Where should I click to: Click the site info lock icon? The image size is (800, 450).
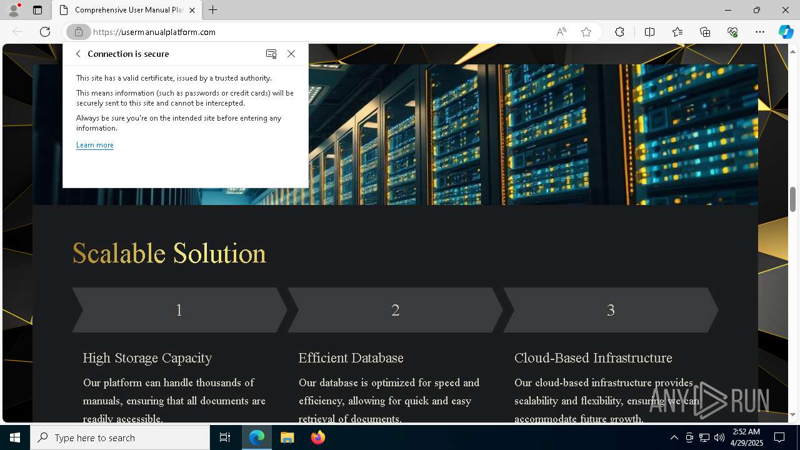(78, 32)
